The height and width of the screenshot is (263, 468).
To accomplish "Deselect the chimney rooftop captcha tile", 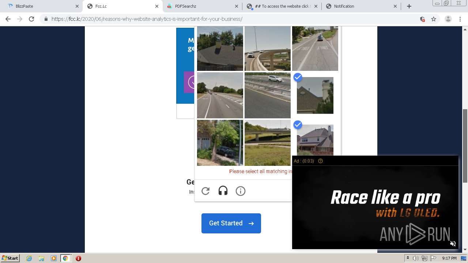I will point(315,95).
